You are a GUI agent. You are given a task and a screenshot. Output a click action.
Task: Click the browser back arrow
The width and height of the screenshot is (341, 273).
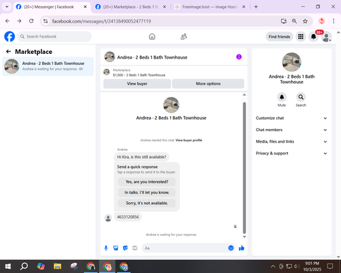tap(8, 21)
